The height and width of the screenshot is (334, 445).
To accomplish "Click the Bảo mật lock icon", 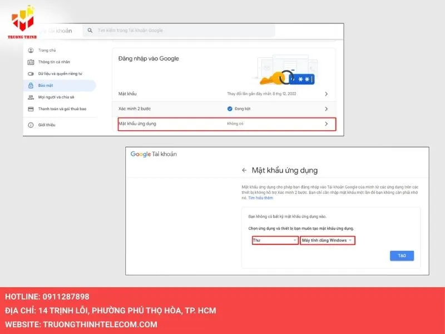I will click(x=31, y=86).
